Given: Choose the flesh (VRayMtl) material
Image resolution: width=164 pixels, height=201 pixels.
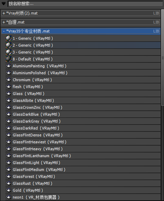Looking at the screenshot, I should click(x=83, y=87).
